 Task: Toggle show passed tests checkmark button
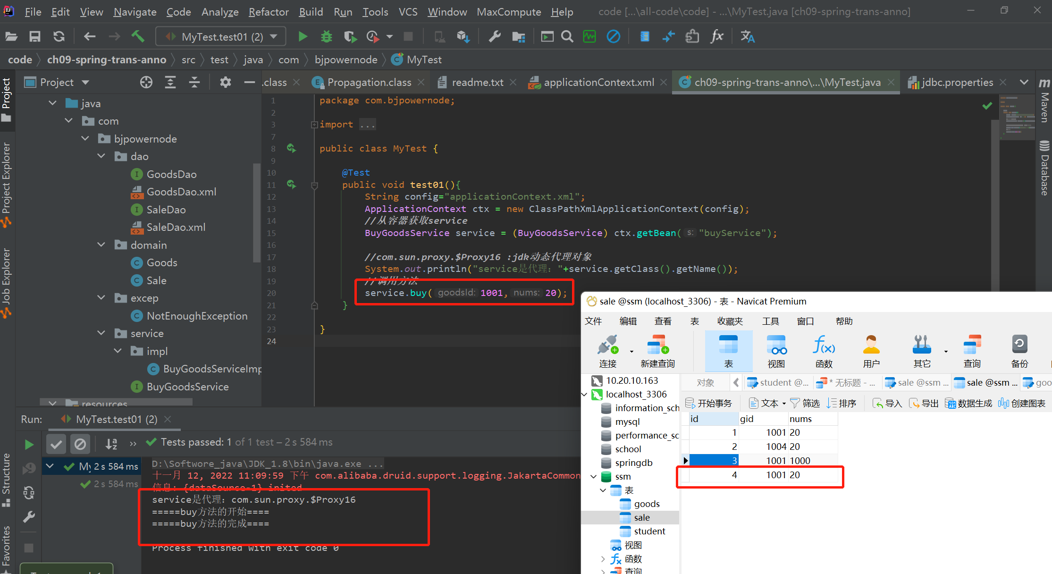click(x=56, y=444)
